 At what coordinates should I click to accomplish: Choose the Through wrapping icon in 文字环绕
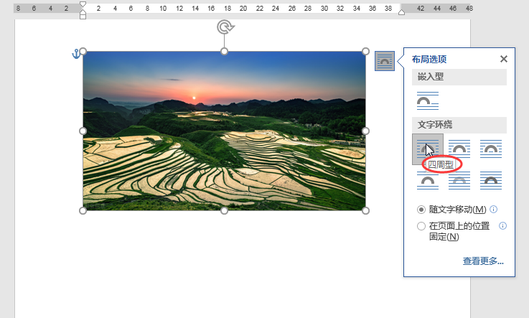pos(491,149)
